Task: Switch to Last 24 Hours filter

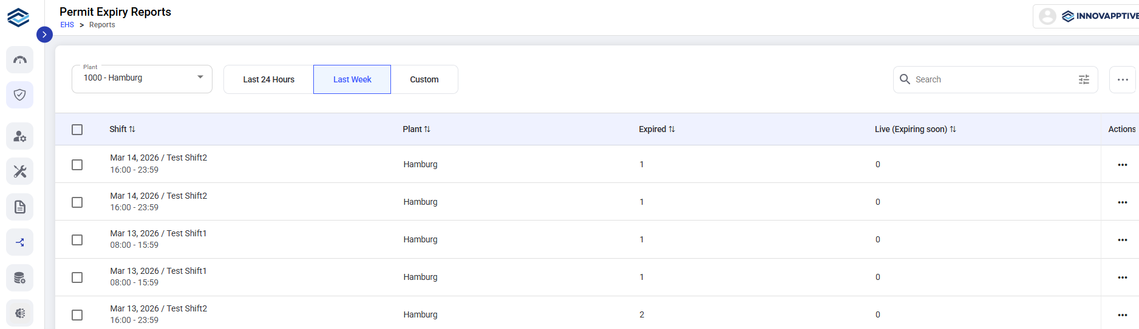Action: tap(268, 79)
